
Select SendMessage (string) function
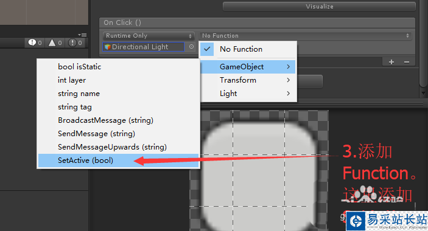pos(118,134)
